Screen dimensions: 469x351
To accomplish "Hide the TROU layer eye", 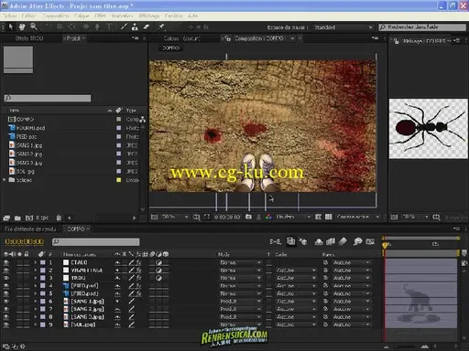I will click(x=6, y=278).
